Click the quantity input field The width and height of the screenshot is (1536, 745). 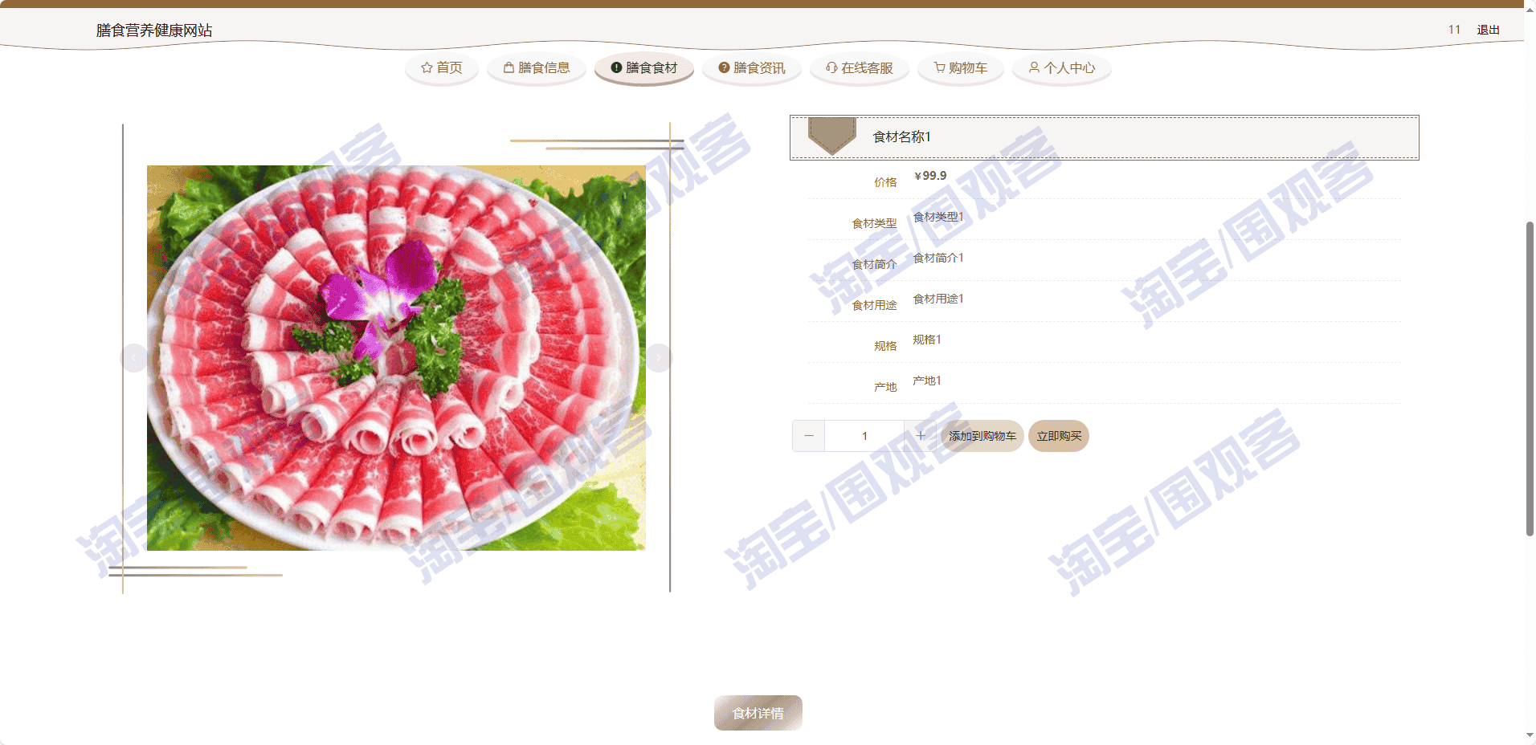click(864, 436)
